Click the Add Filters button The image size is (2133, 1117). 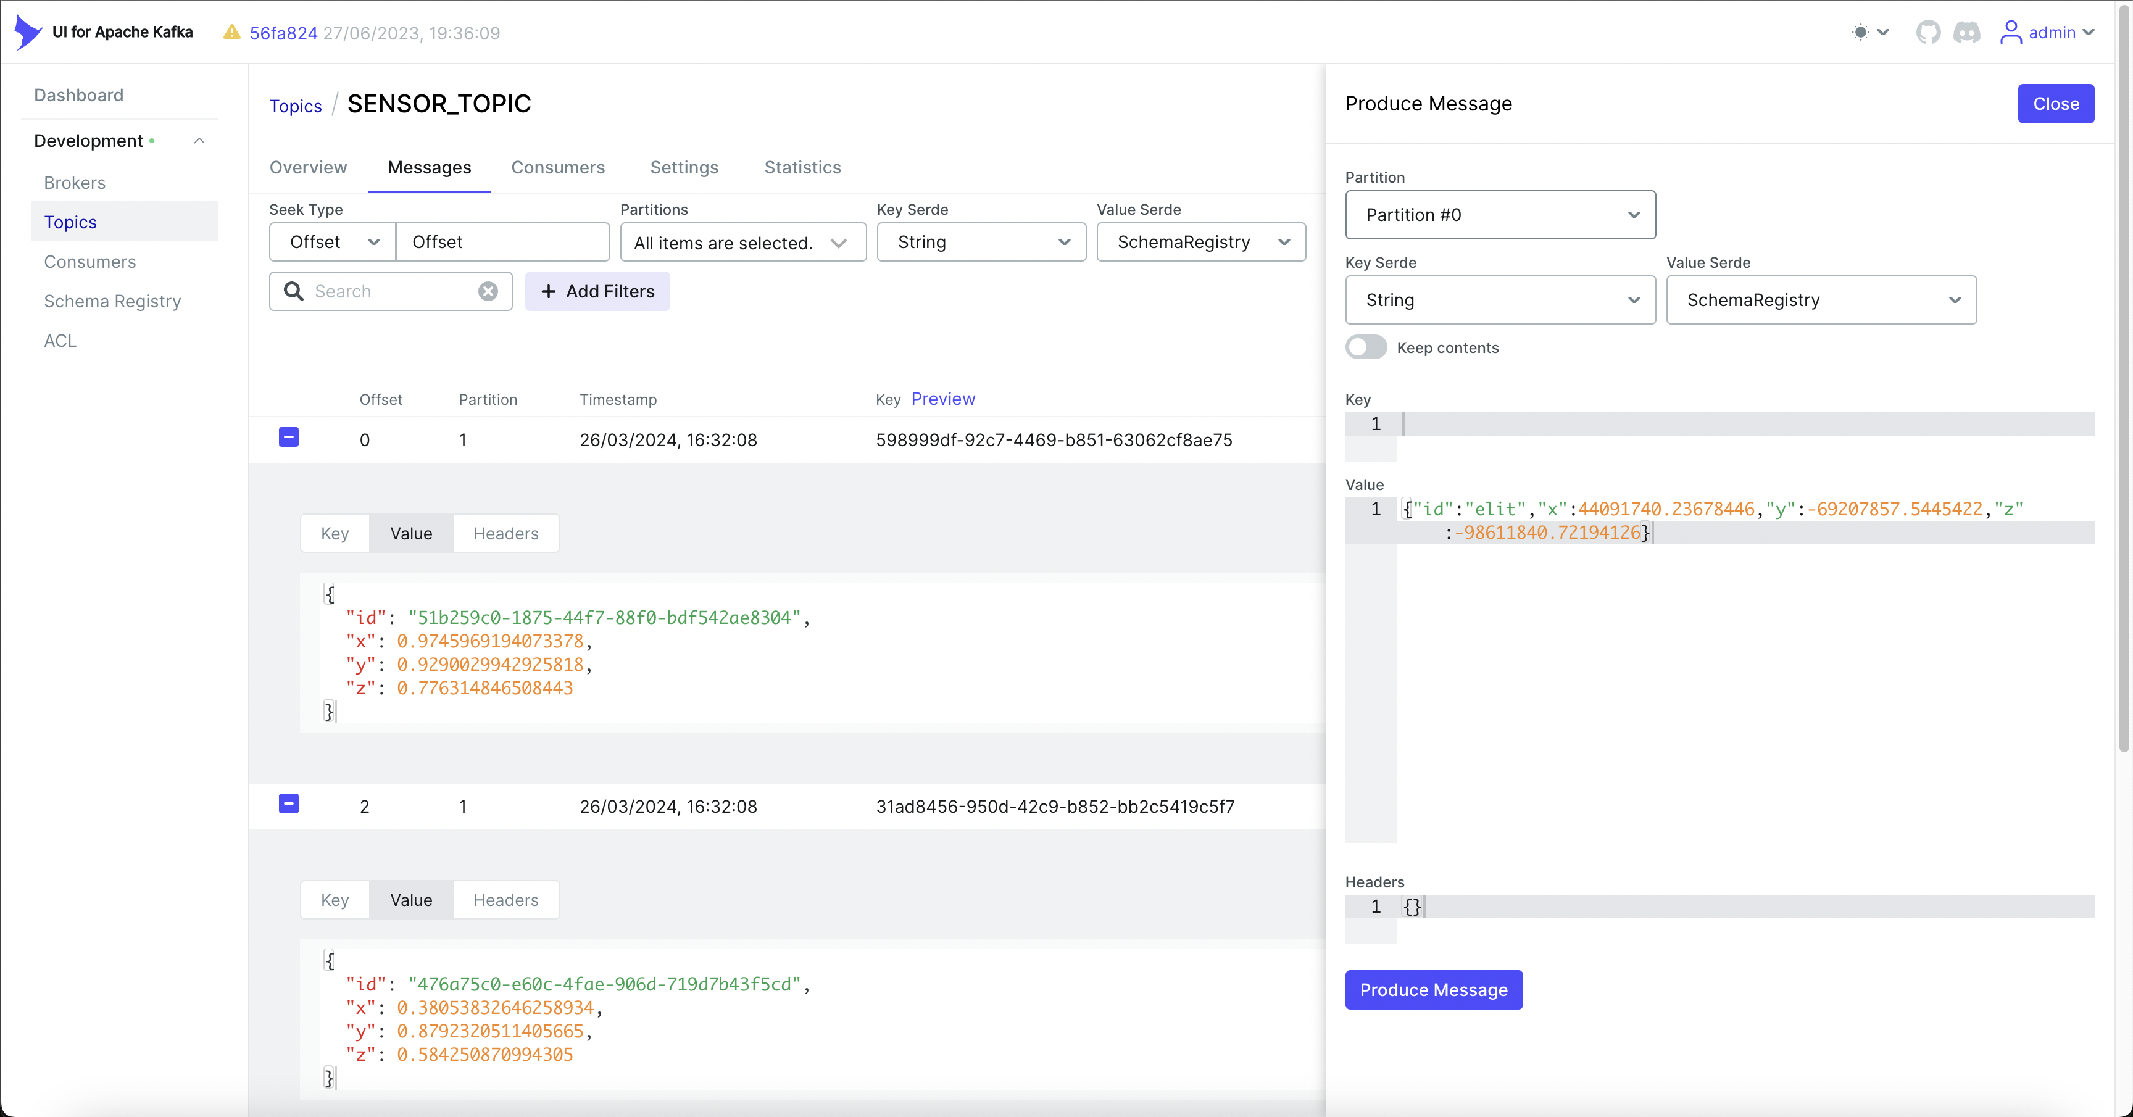597,291
